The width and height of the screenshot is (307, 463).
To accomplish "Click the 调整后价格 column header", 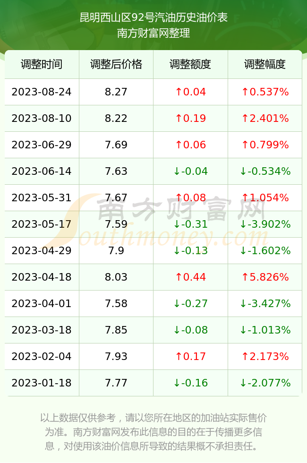I will [116, 64].
